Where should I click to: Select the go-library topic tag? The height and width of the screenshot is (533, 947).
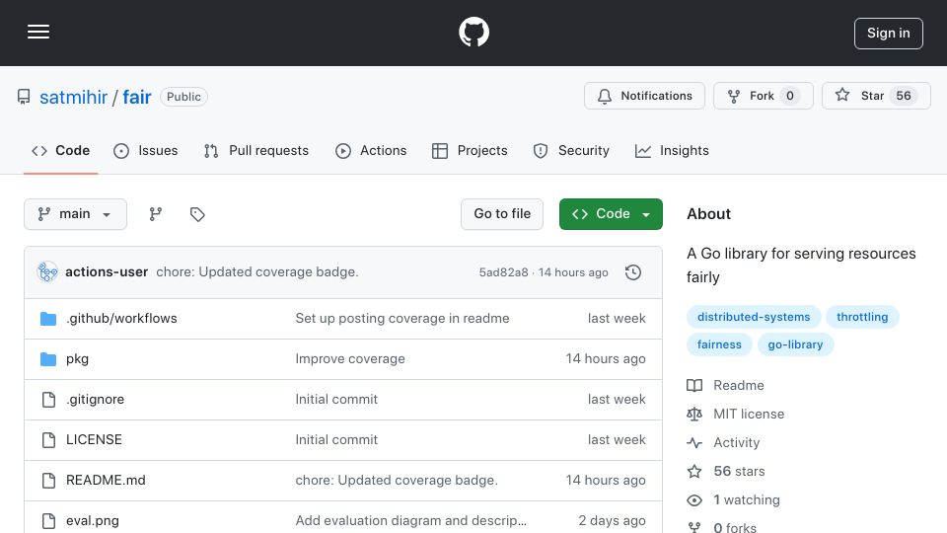point(795,345)
